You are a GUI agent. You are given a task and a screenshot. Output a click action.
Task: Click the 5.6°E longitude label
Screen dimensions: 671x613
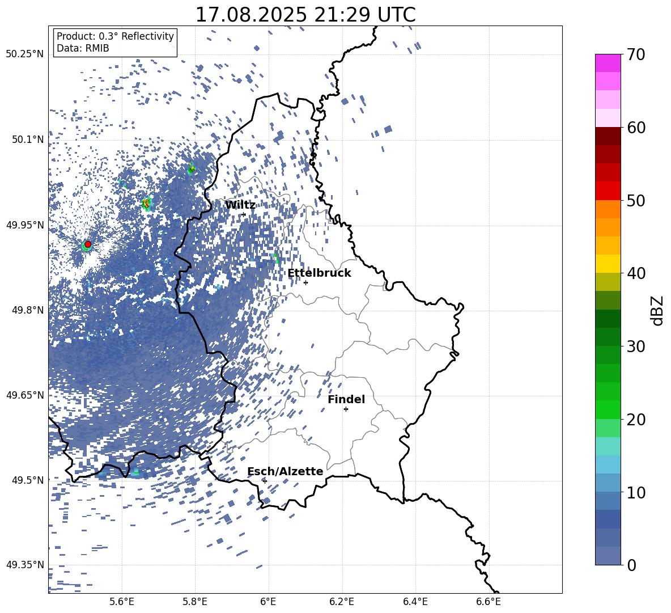(122, 602)
